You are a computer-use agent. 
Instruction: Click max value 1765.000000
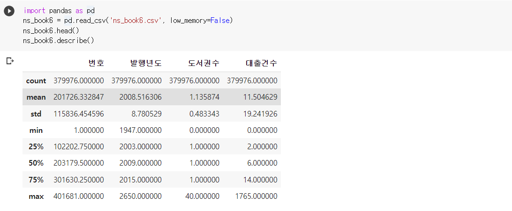256,196
